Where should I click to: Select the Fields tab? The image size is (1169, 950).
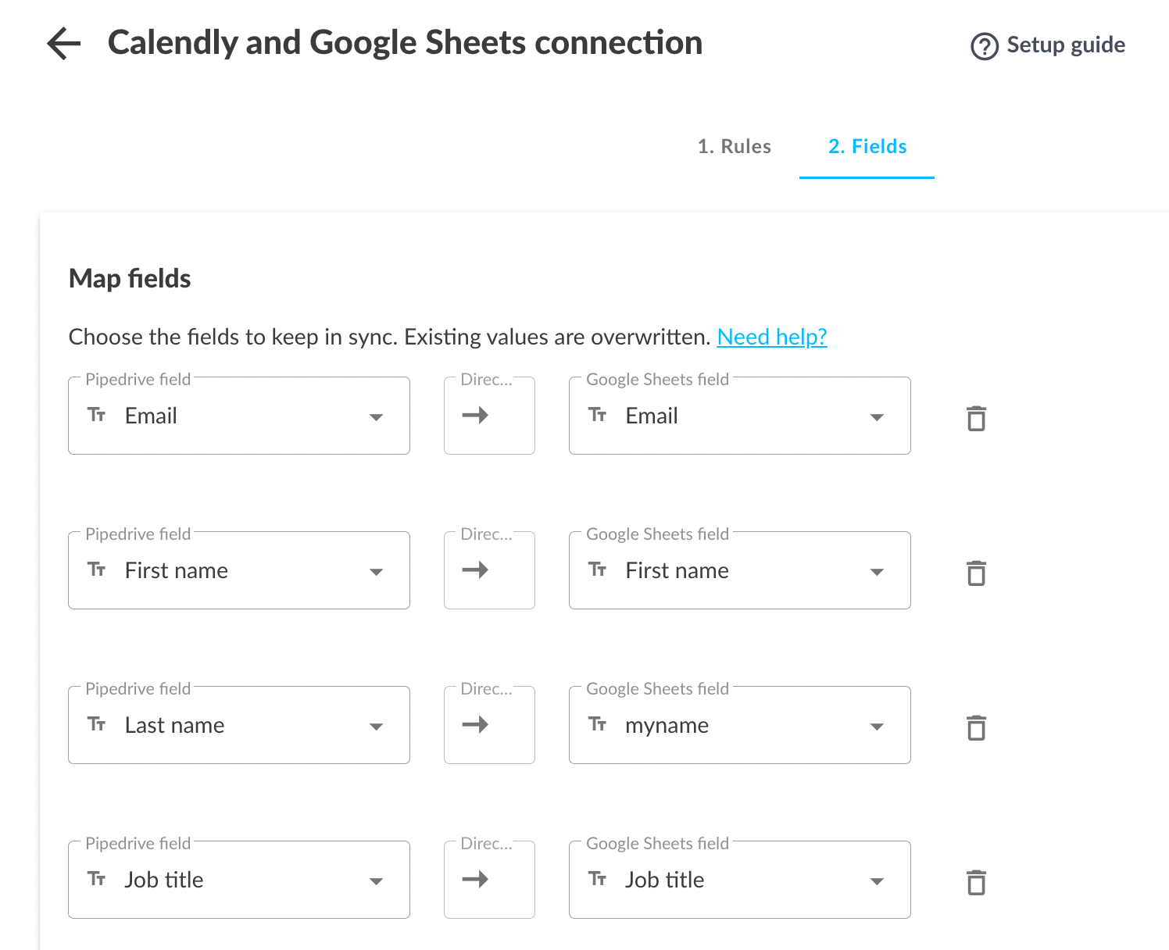(867, 146)
